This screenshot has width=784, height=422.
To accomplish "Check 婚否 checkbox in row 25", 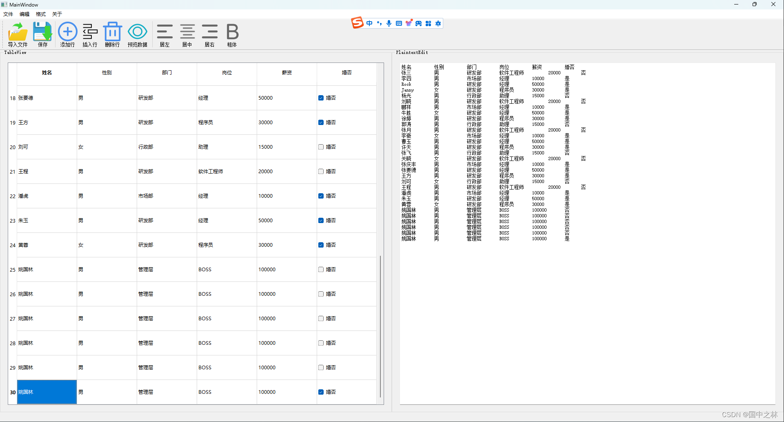I will (321, 270).
